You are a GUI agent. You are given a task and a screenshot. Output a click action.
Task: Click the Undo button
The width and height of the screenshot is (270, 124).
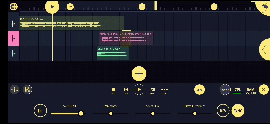pyautogui.click(x=199, y=90)
